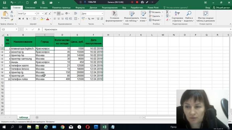
Task: Click the thousands separator format icon
Action: click(x=93, y=19)
